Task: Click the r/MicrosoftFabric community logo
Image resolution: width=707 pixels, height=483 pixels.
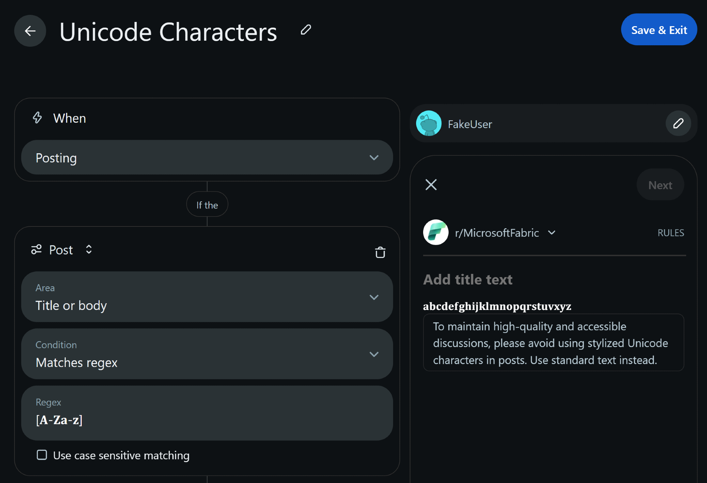Action: point(436,232)
